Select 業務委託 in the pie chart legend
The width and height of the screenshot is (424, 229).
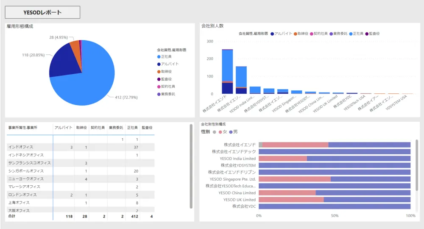coord(166,94)
